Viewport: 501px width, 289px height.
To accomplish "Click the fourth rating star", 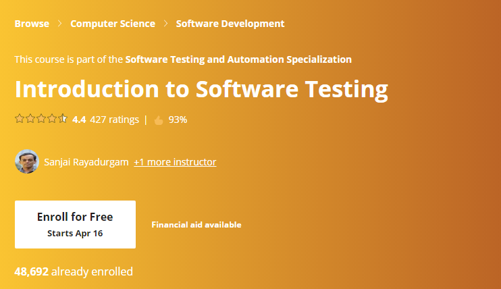I will (x=52, y=120).
